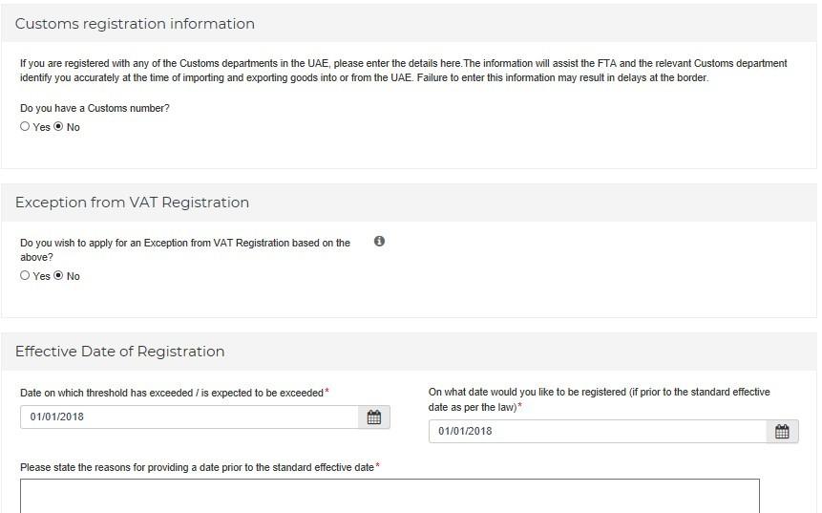Click the Exception from VAT Registration heading
Viewport: 822px width, 513px height.
(x=132, y=203)
